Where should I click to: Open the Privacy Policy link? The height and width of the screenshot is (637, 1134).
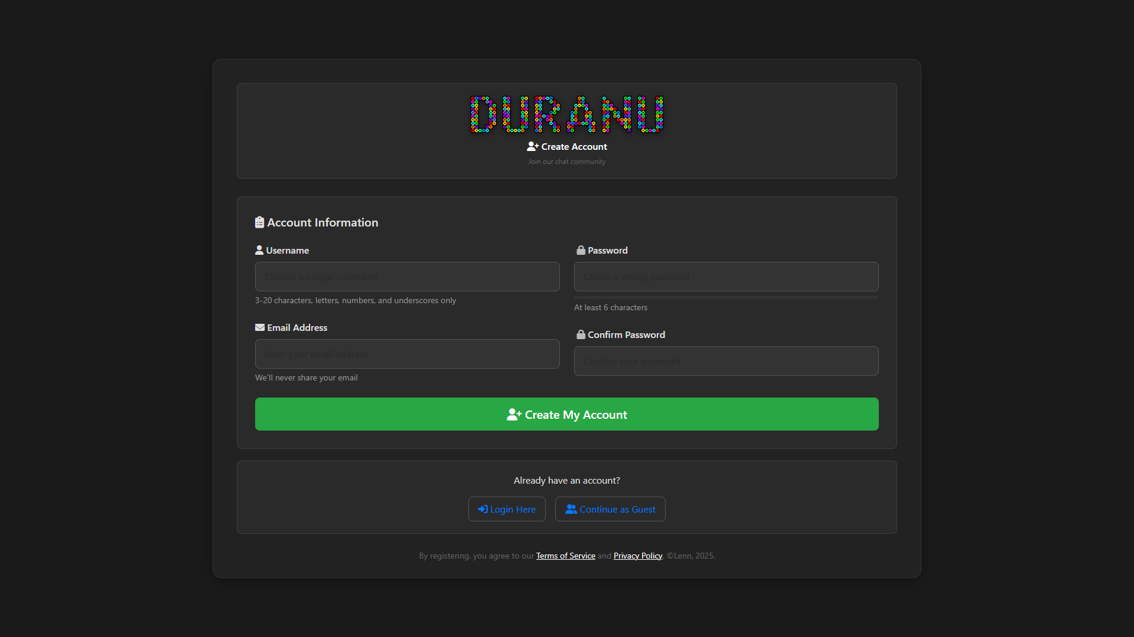tap(637, 556)
